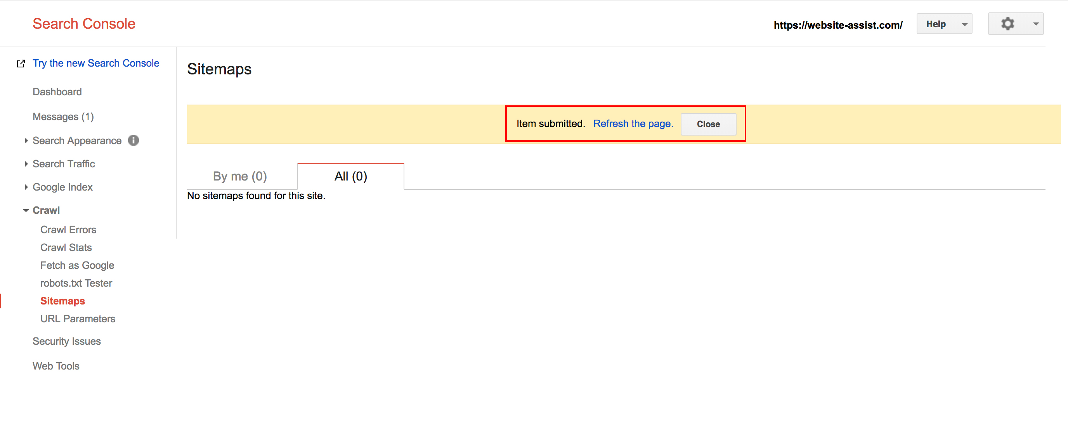Open Fetch as Google tool

(77, 265)
